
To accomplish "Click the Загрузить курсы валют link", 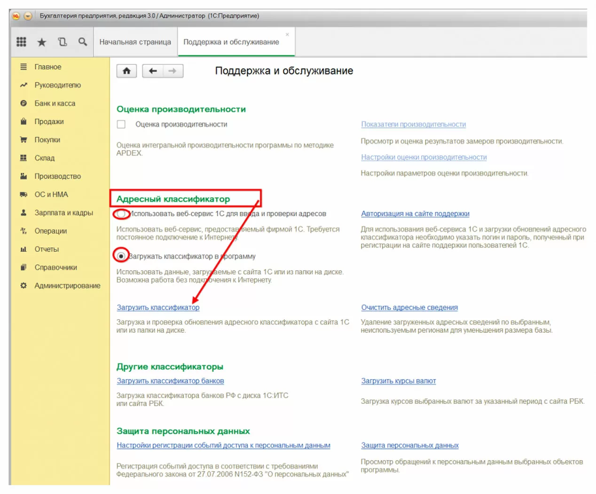I will [x=398, y=381].
